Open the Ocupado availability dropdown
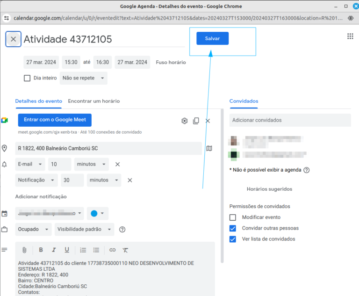 (34, 229)
